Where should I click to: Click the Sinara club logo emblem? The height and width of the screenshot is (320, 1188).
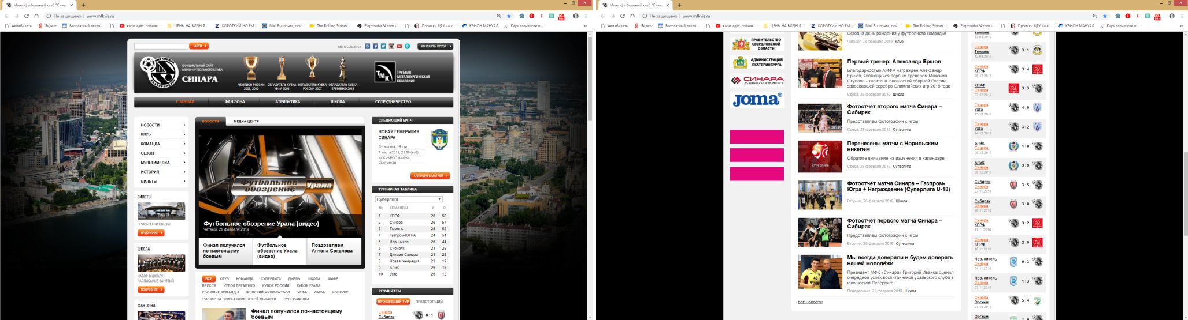click(159, 73)
